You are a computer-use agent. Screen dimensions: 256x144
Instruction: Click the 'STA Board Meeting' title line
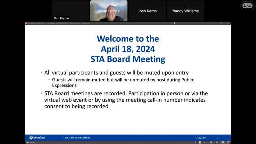coord(128,59)
